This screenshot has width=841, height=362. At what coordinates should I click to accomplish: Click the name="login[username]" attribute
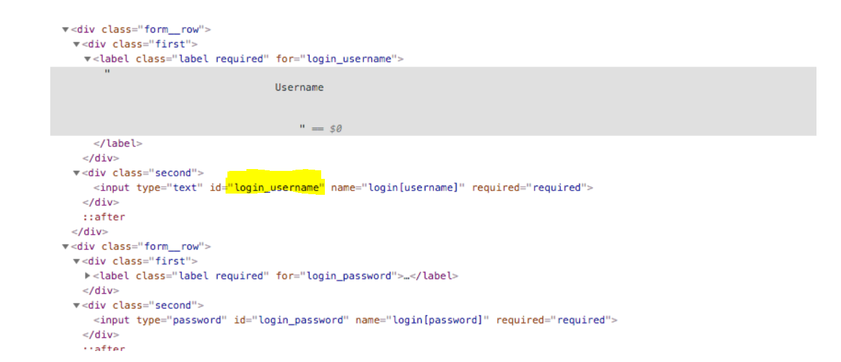coord(398,187)
